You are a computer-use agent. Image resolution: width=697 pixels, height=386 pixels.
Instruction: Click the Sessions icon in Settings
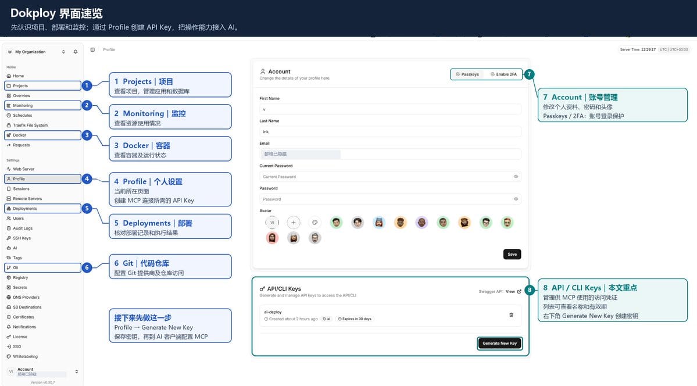coord(9,188)
